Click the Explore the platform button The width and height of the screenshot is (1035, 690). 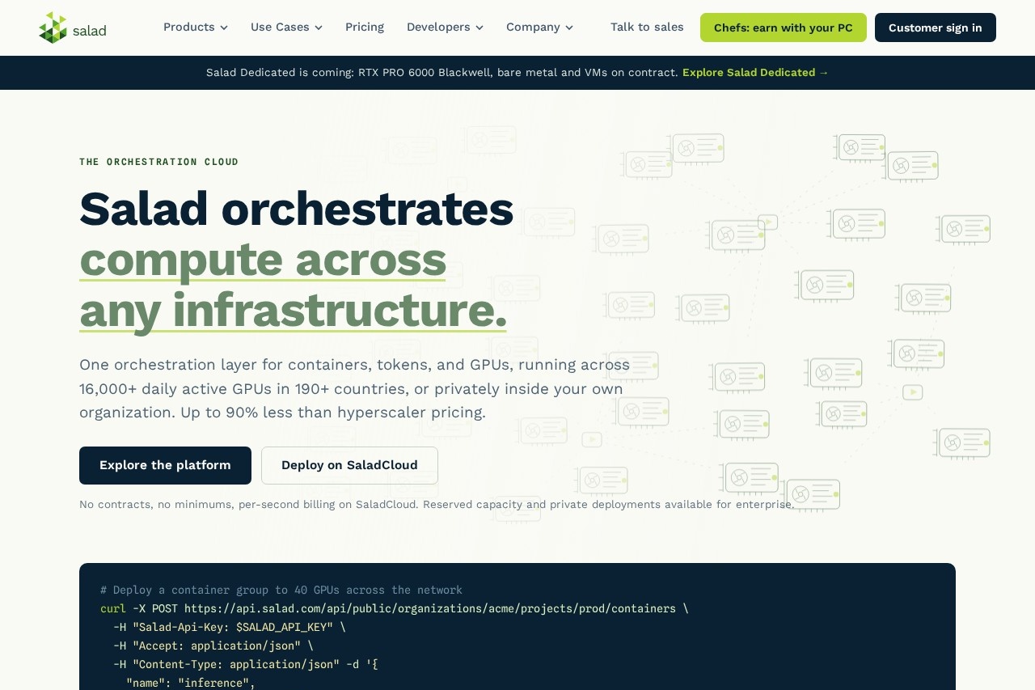coord(165,465)
